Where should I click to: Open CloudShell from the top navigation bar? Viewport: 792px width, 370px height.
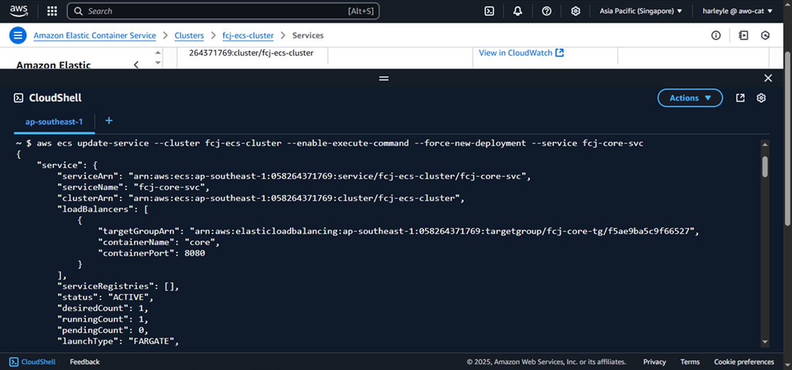click(489, 11)
